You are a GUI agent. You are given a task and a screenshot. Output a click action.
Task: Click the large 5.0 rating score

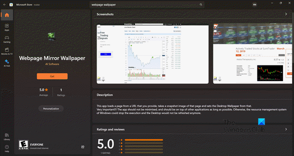[105, 144]
